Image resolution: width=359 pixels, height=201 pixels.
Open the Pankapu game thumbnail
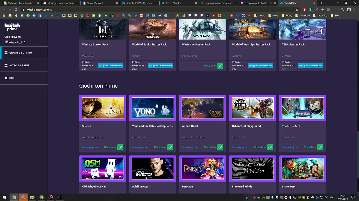203,169
